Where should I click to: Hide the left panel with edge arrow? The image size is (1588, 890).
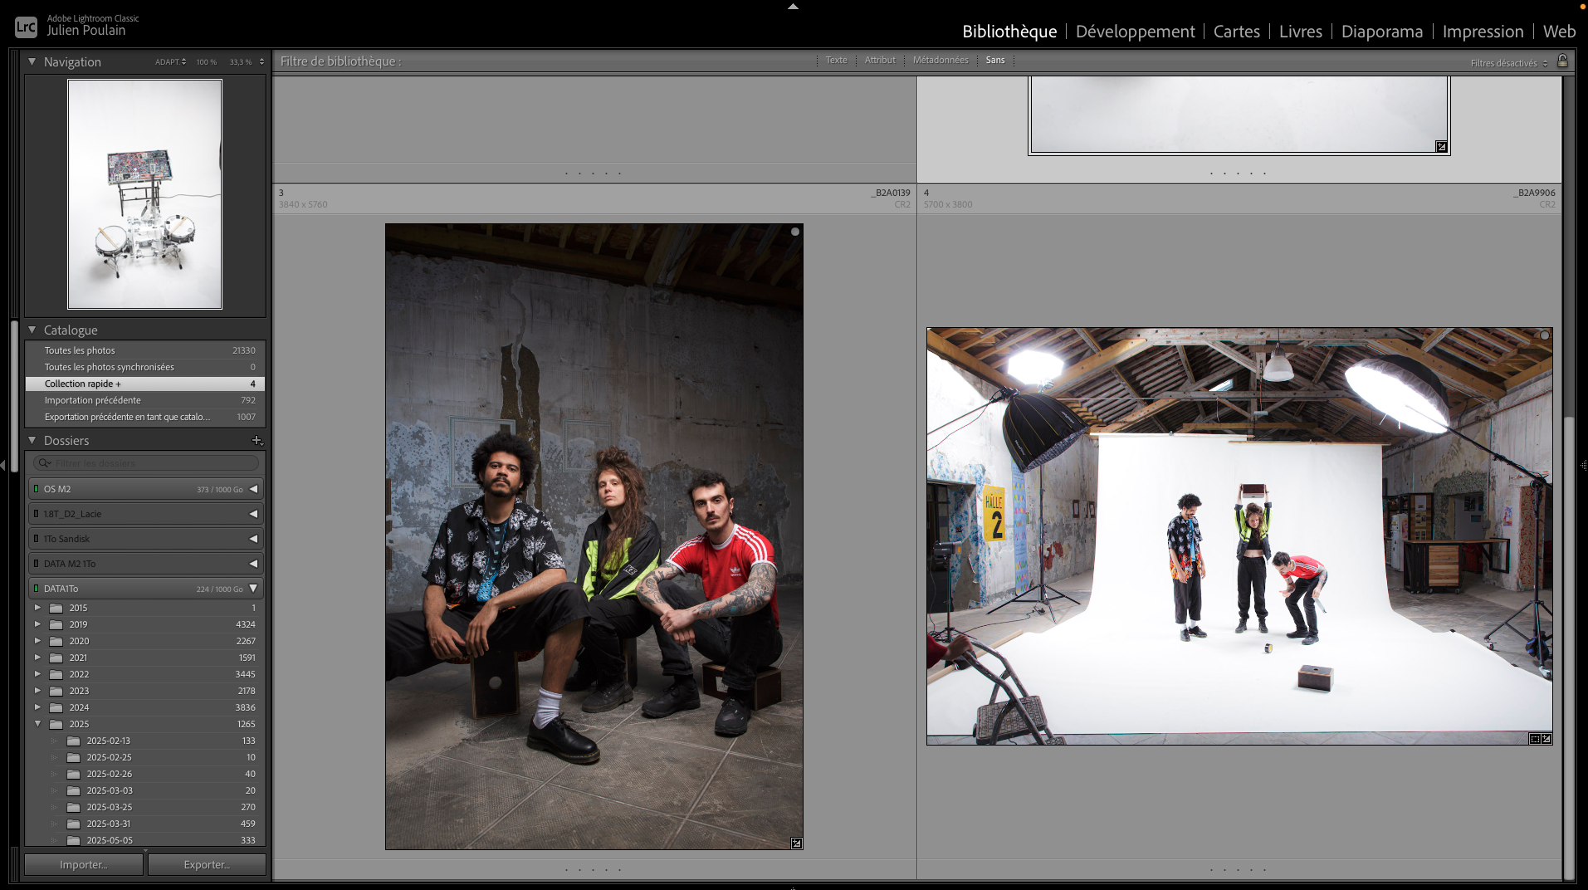click(3, 466)
